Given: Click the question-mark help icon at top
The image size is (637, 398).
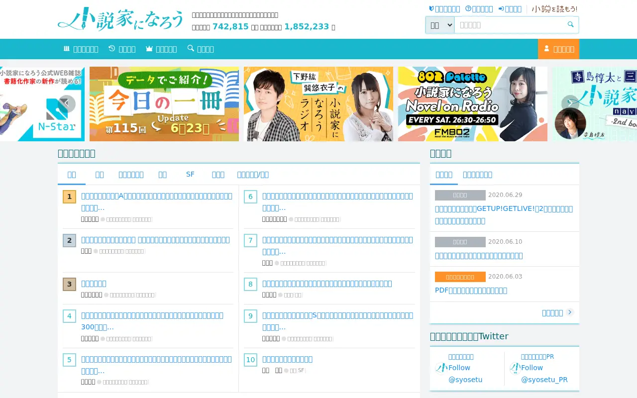Looking at the screenshot, I should click(x=468, y=8).
